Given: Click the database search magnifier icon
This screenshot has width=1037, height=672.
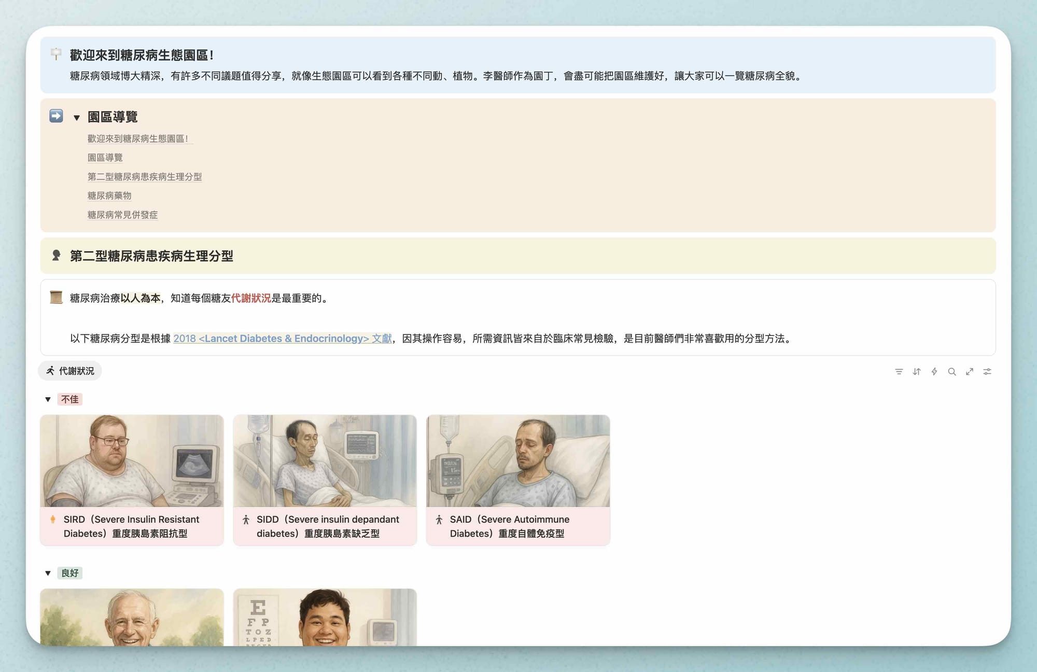Looking at the screenshot, I should tap(951, 371).
